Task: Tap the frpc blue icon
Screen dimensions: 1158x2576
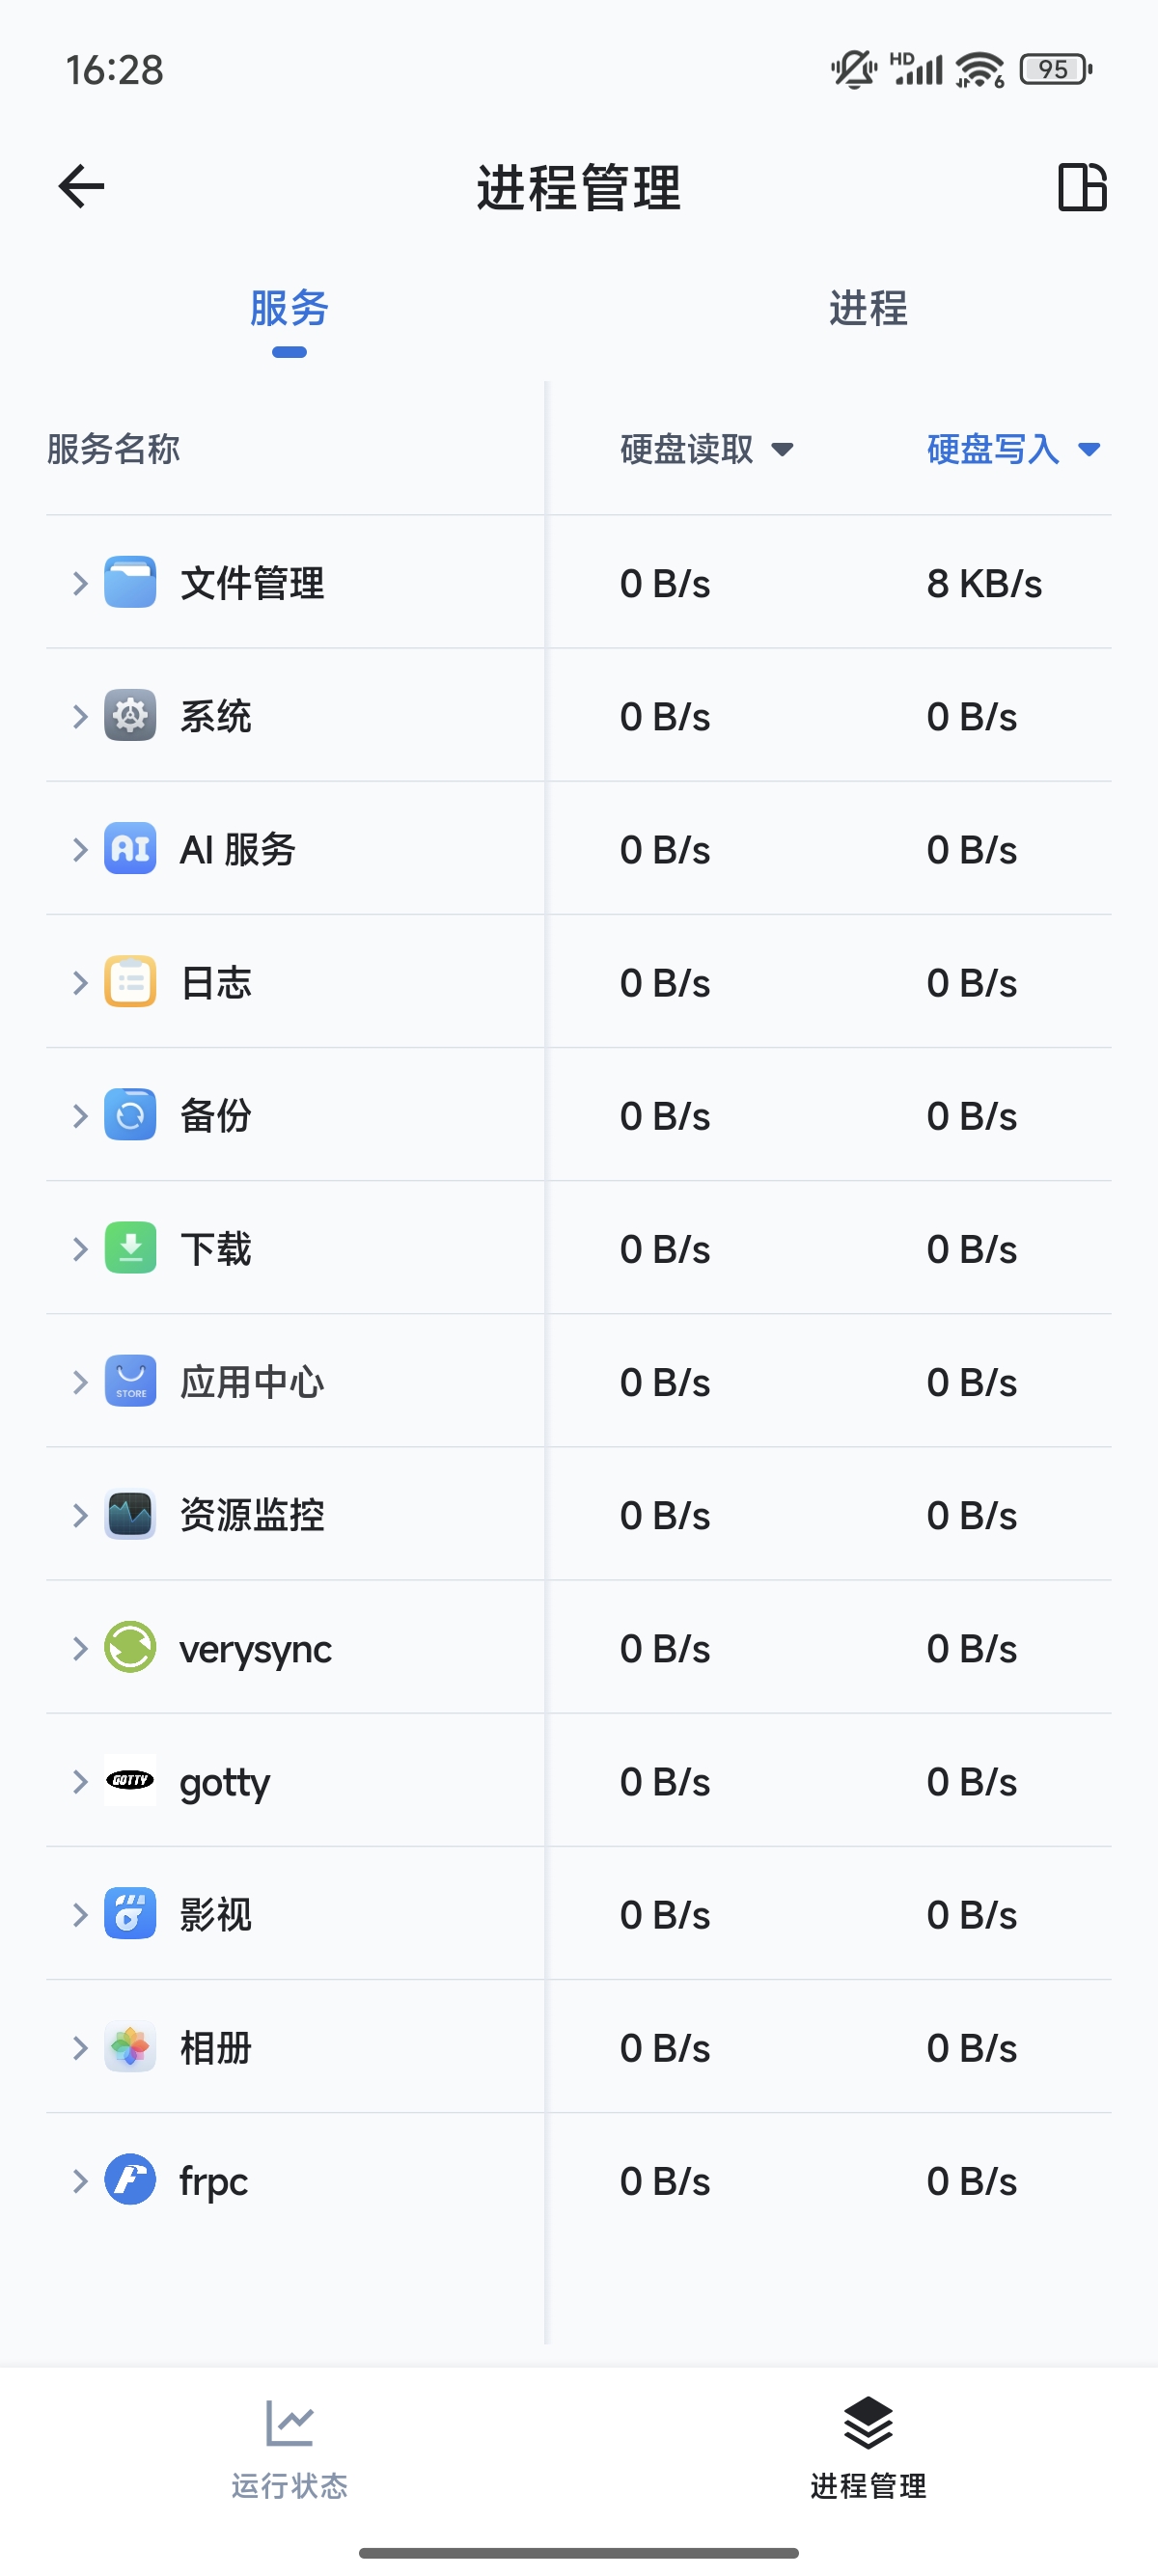Action: coord(130,2180)
